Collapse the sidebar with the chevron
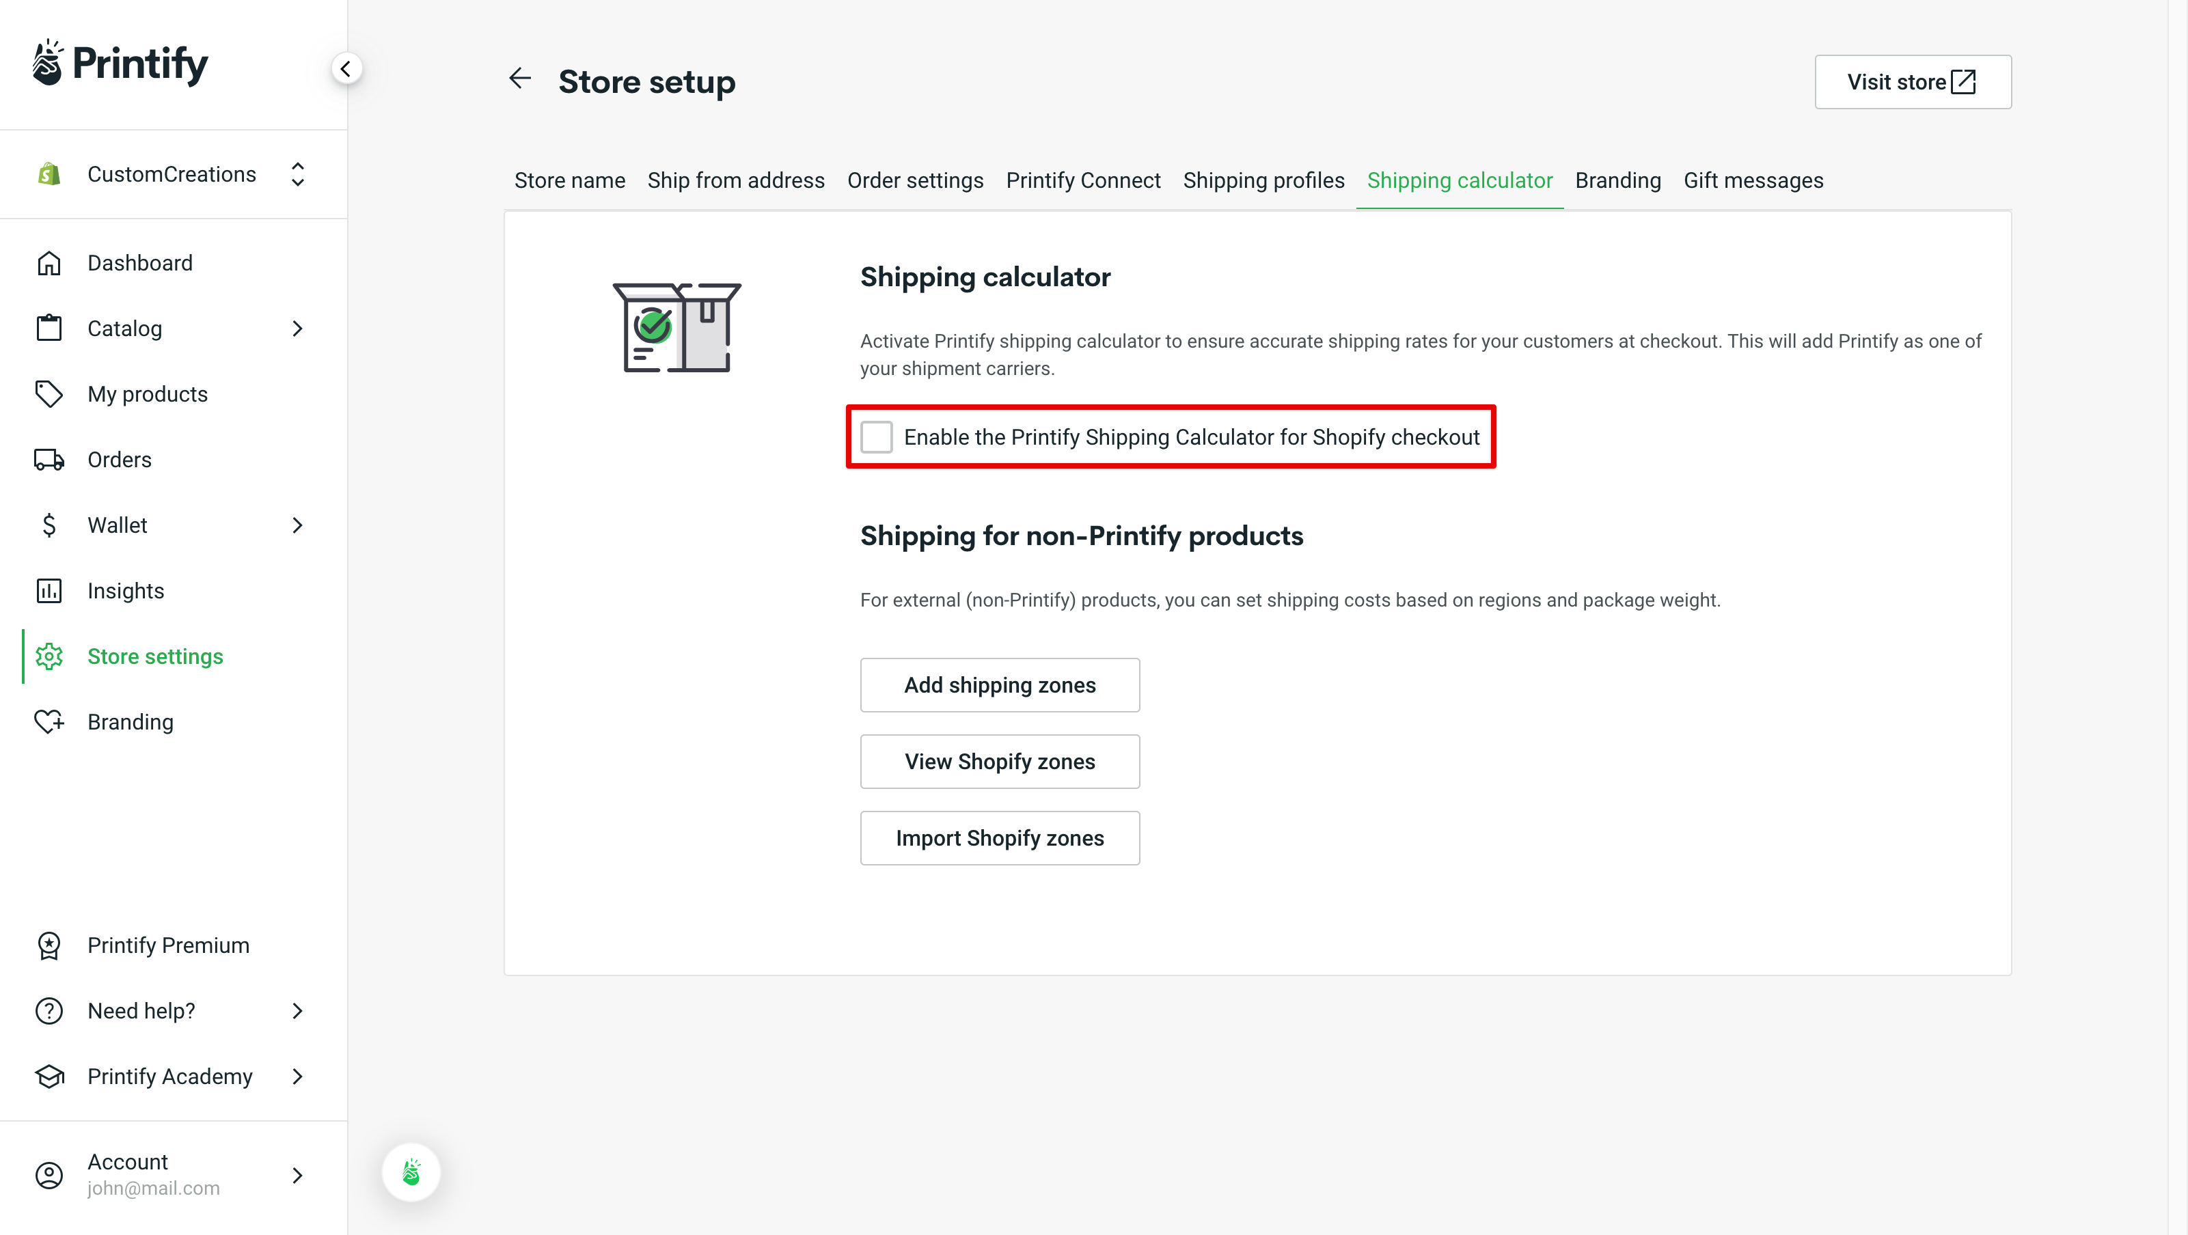The height and width of the screenshot is (1235, 2188). [x=346, y=68]
